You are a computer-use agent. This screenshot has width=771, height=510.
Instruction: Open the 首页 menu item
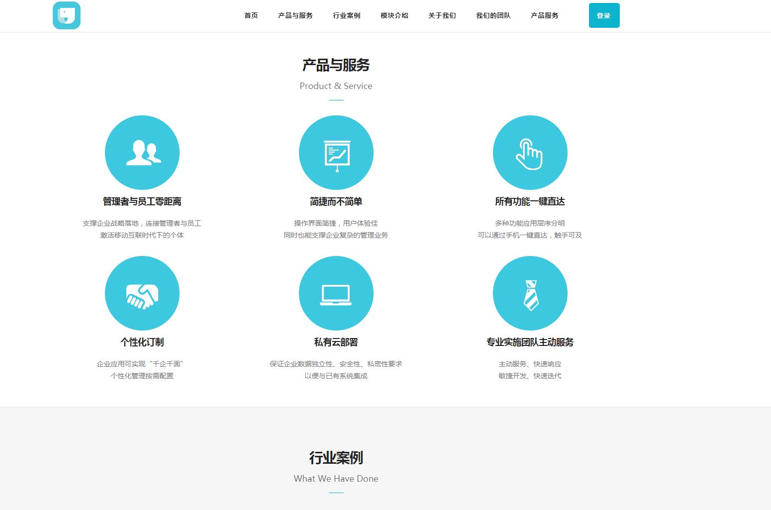point(251,15)
